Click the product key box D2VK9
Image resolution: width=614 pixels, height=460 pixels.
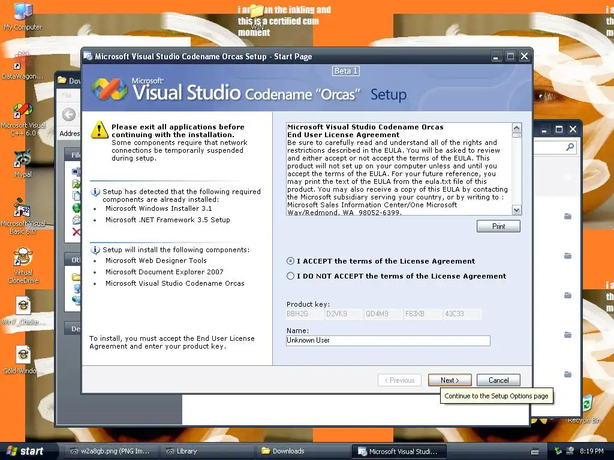pos(344,314)
